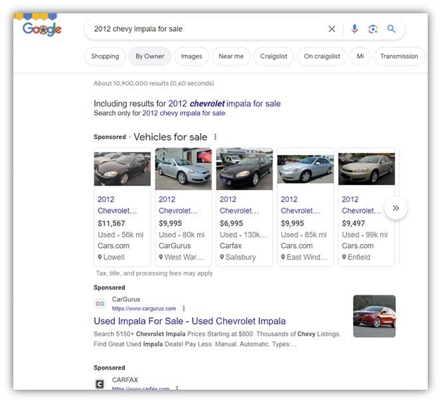
Task: Open tan Impala photo in Enfield
Action: 367,169
